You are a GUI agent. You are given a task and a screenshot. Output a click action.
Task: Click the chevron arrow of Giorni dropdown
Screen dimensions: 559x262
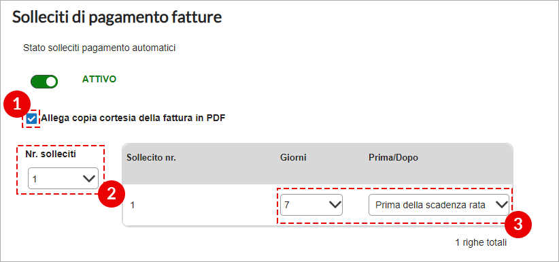[x=335, y=205]
